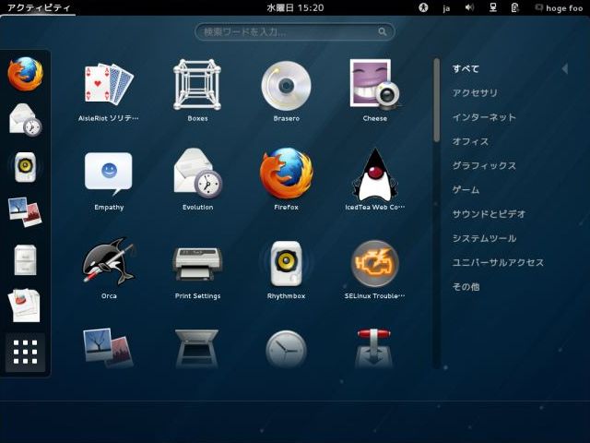Image resolution: width=590 pixels, height=443 pixels.
Task: Launch Rhythmbox from the app grid
Action: 286,269
